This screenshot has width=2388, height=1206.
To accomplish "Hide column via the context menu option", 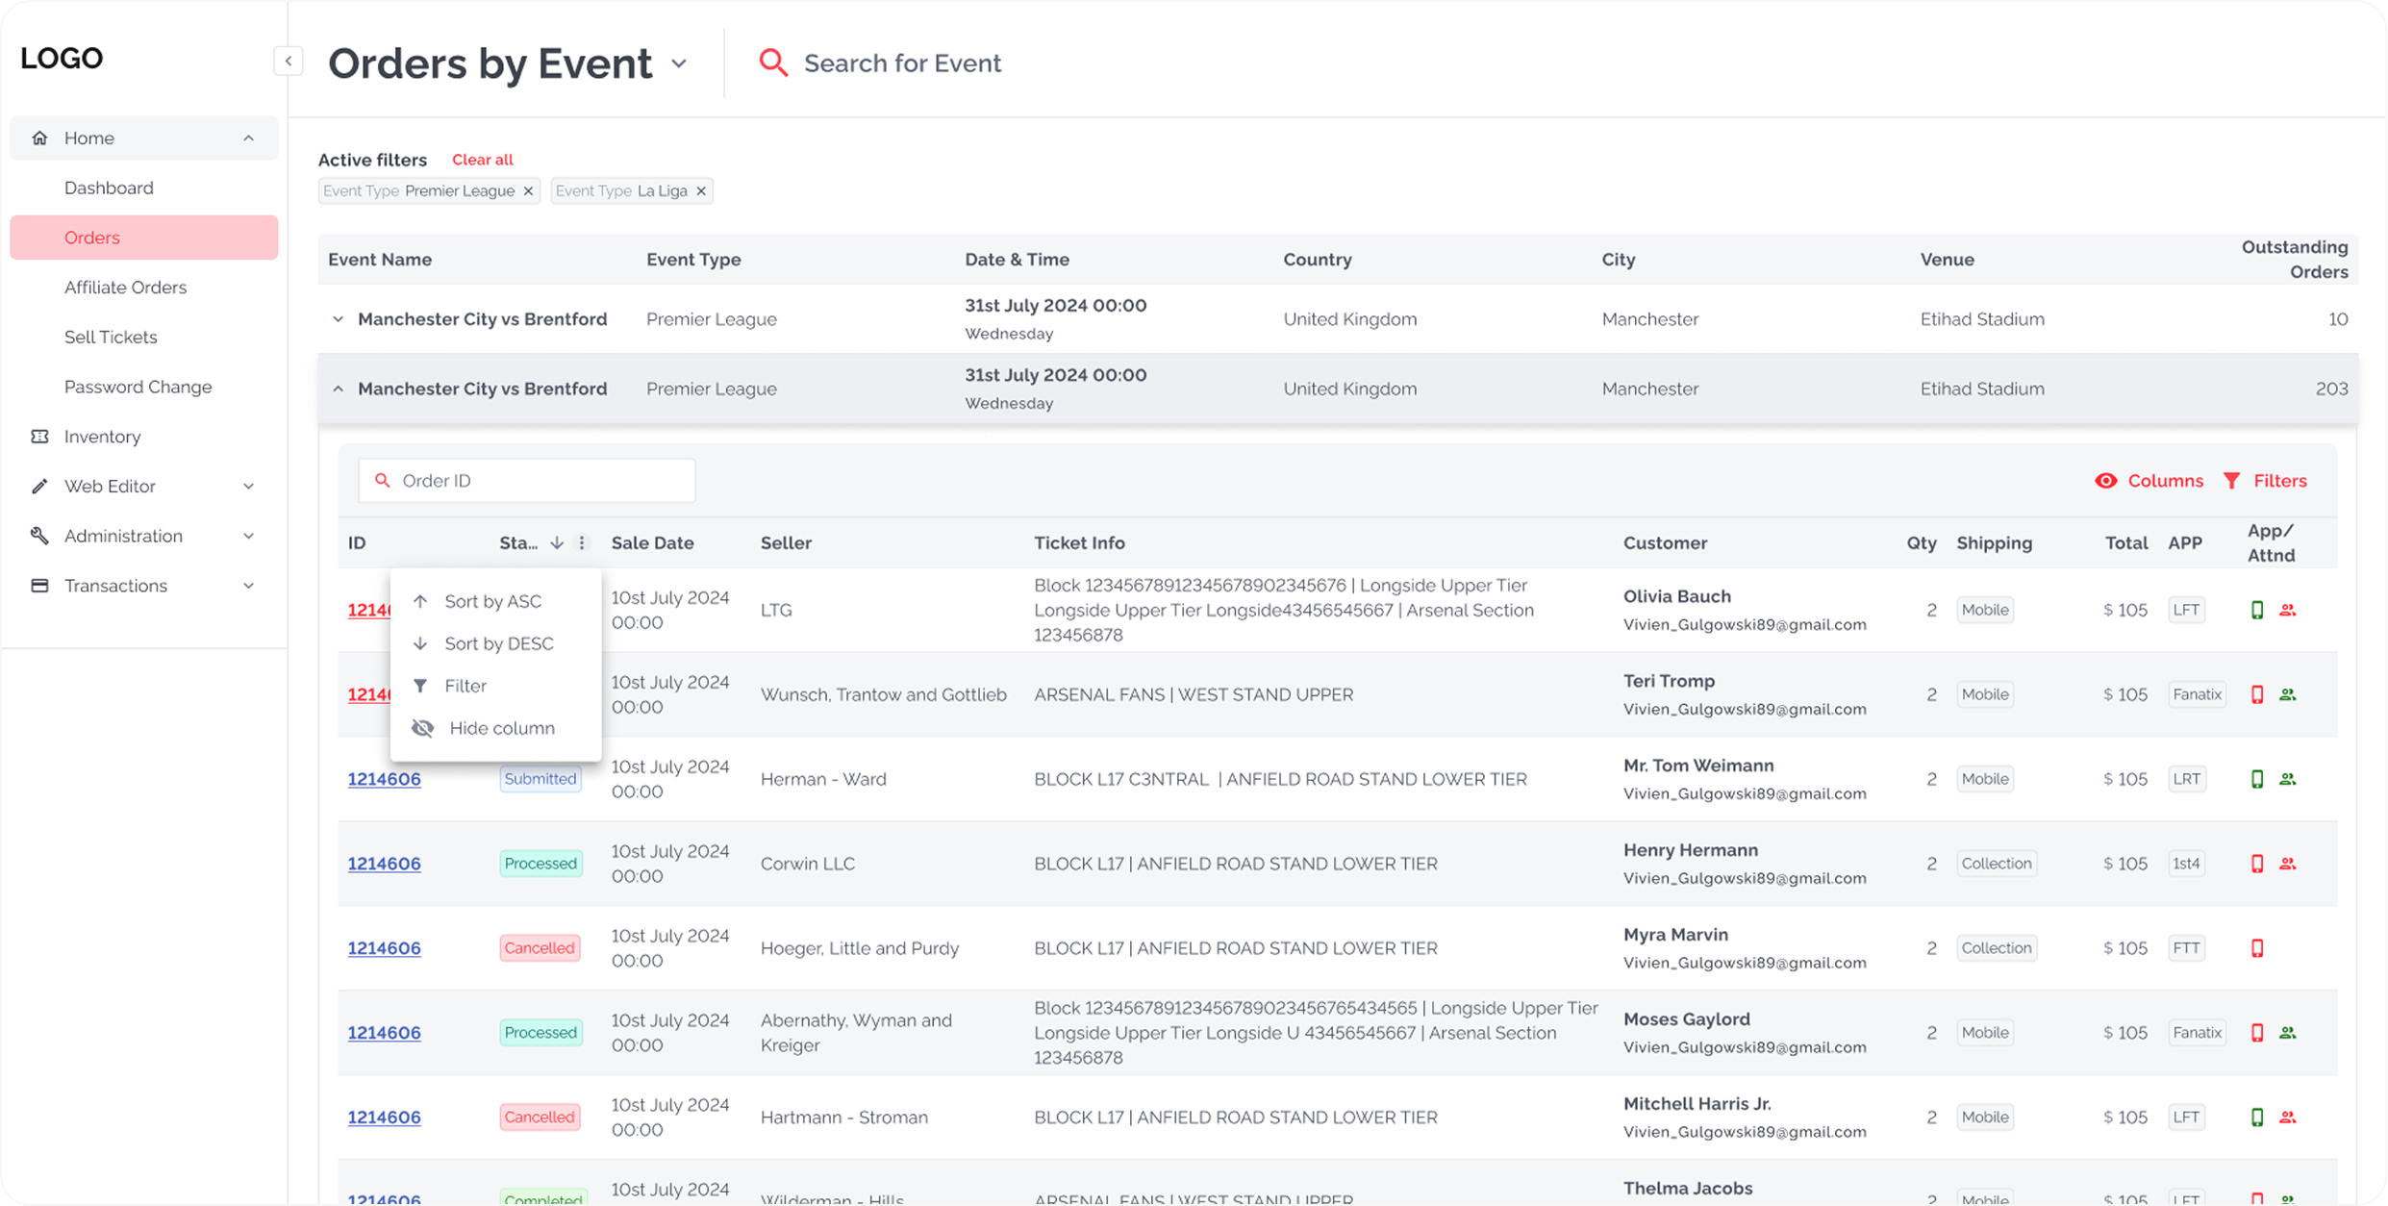I will click(501, 727).
